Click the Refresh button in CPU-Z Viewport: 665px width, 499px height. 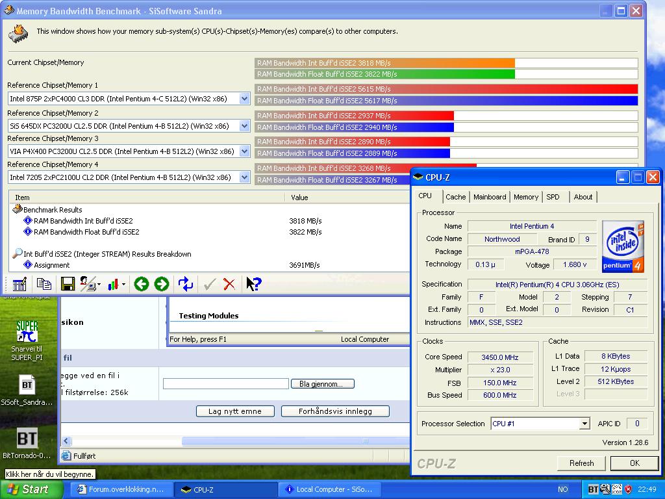tap(581, 463)
